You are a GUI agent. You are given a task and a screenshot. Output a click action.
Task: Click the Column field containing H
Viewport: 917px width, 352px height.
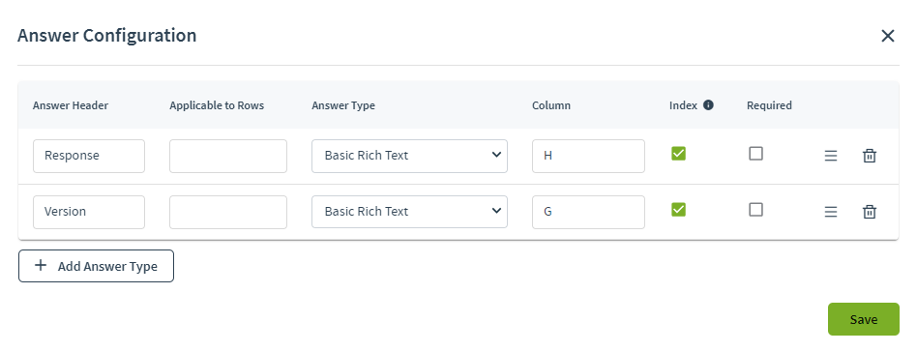[x=588, y=156]
